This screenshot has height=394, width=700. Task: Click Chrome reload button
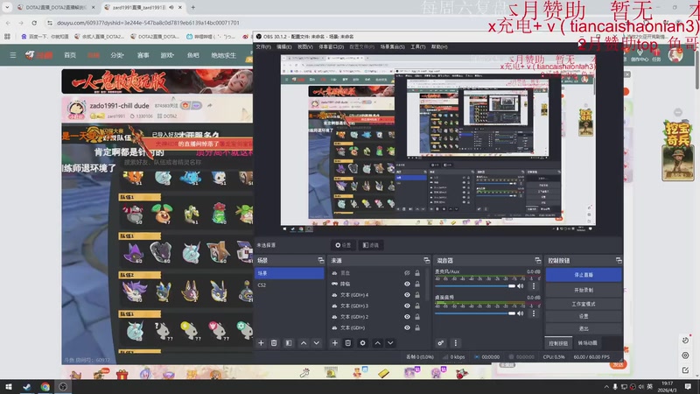click(34, 23)
